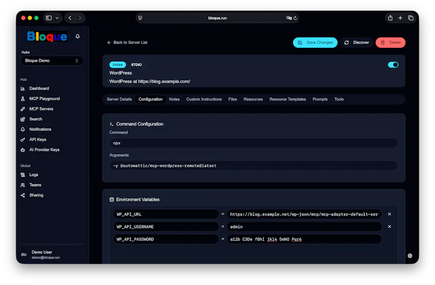Click the page settings icon in address bar
435x285 pixels.
point(140,18)
